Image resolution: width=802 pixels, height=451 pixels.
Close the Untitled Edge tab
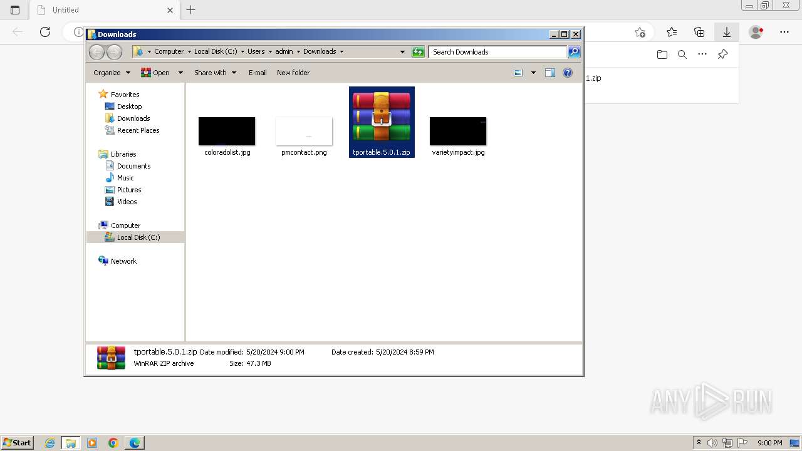(x=170, y=10)
